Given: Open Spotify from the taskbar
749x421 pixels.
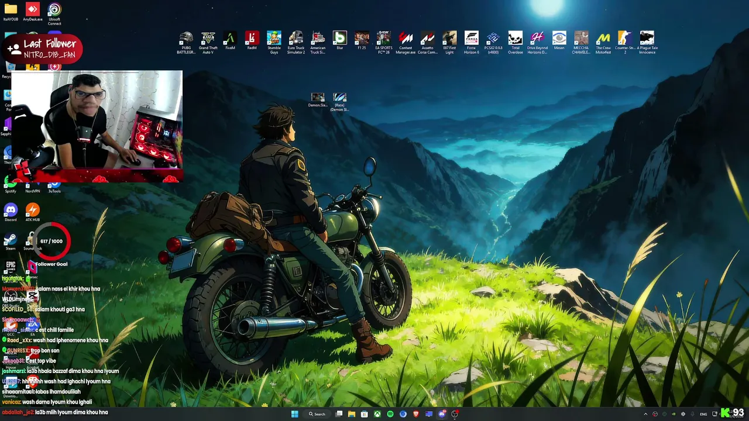Looking at the screenshot, I should (x=390, y=414).
